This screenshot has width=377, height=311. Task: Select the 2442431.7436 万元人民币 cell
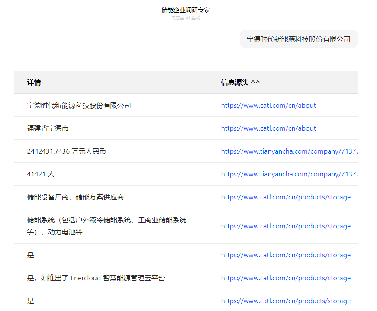pos(66,151)
